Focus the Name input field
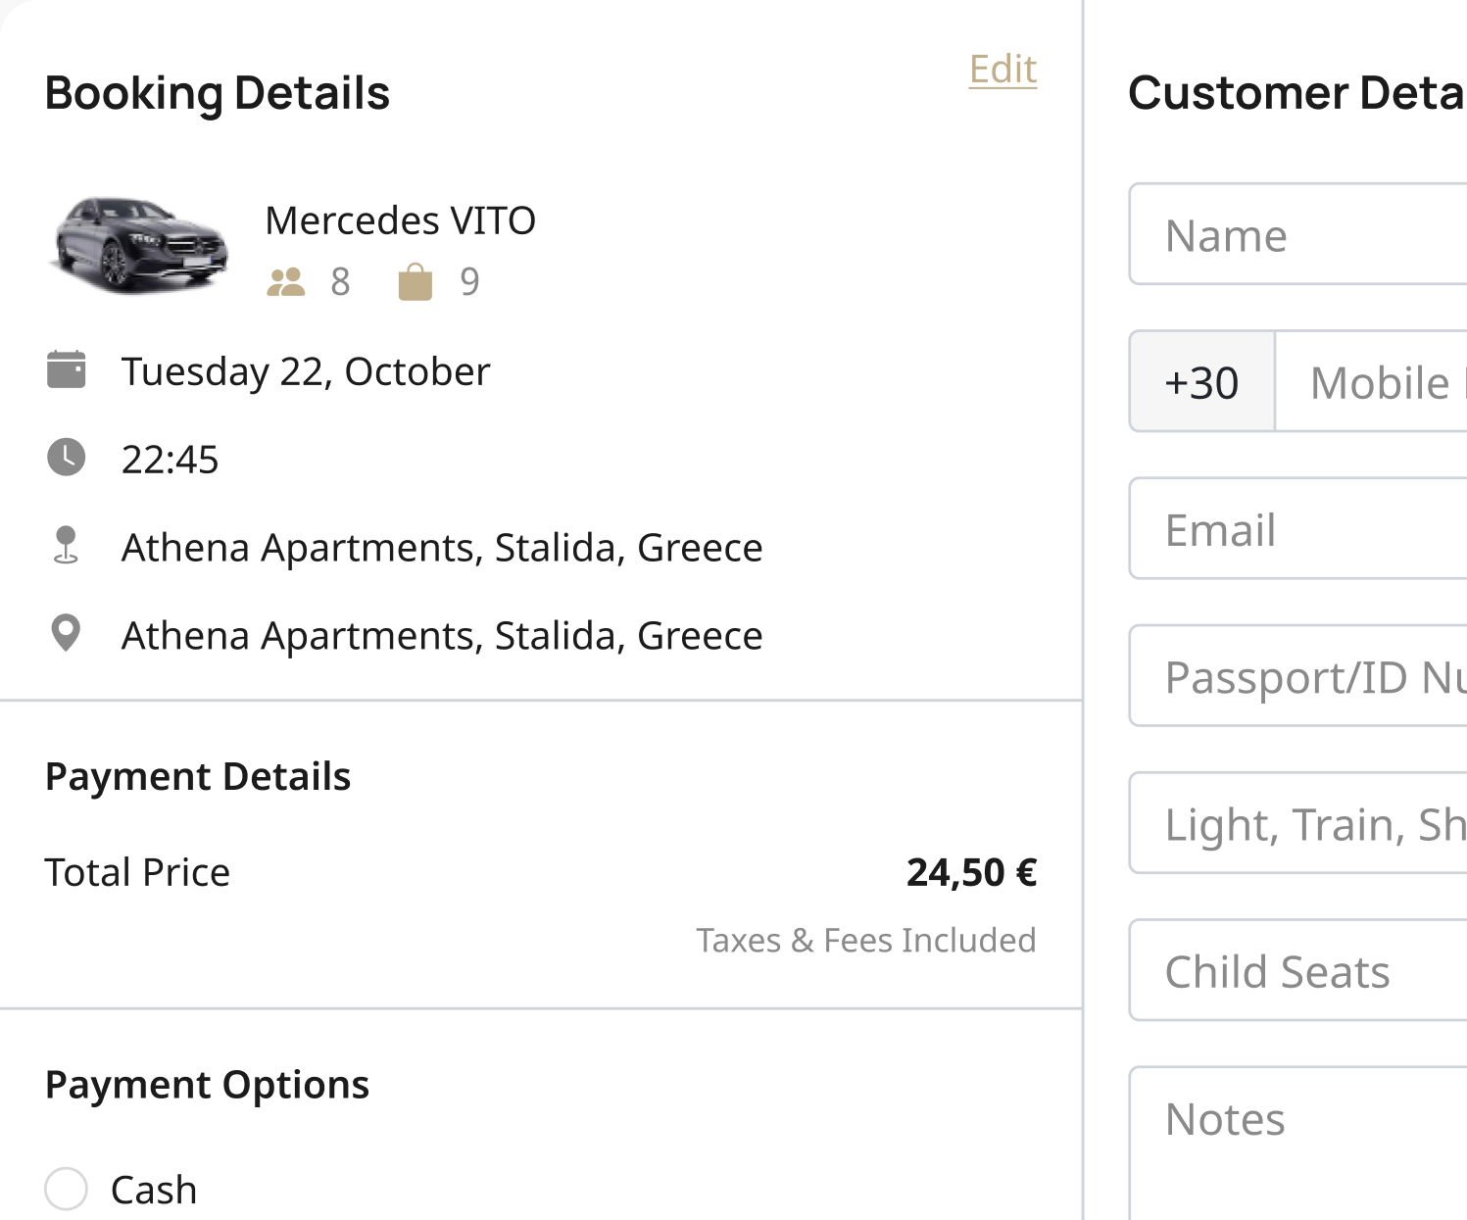1467x1220 pixels. click(1298, 234)
